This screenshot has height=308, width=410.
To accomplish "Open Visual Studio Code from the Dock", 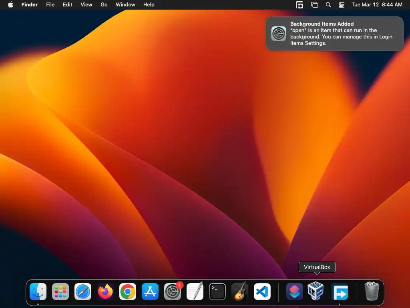I will pyautogui.click(x=262, y=292).
